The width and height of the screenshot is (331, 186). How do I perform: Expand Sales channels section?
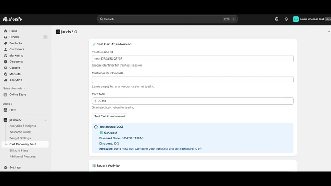tap(14, 88)
